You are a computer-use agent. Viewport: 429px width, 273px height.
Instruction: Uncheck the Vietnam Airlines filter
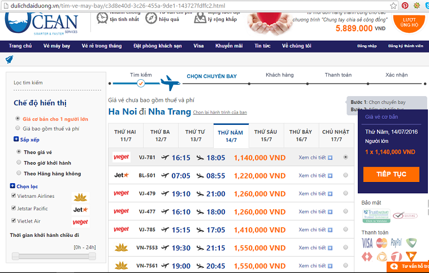click(x=14, y=196)
